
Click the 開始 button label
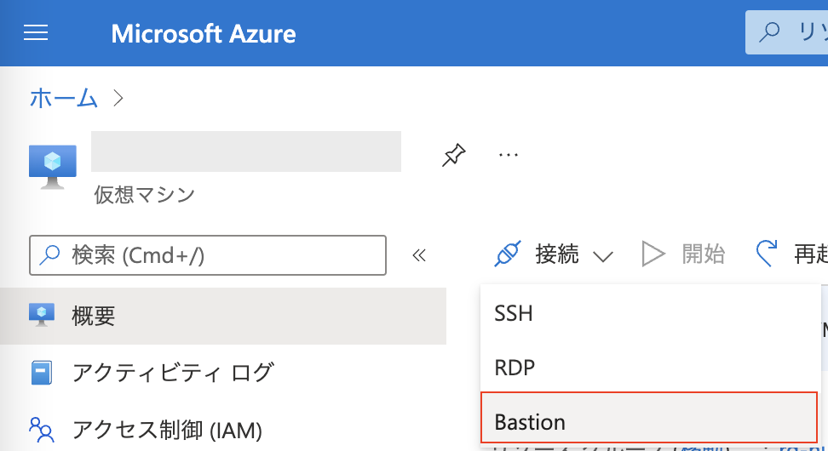pos(703,254)
